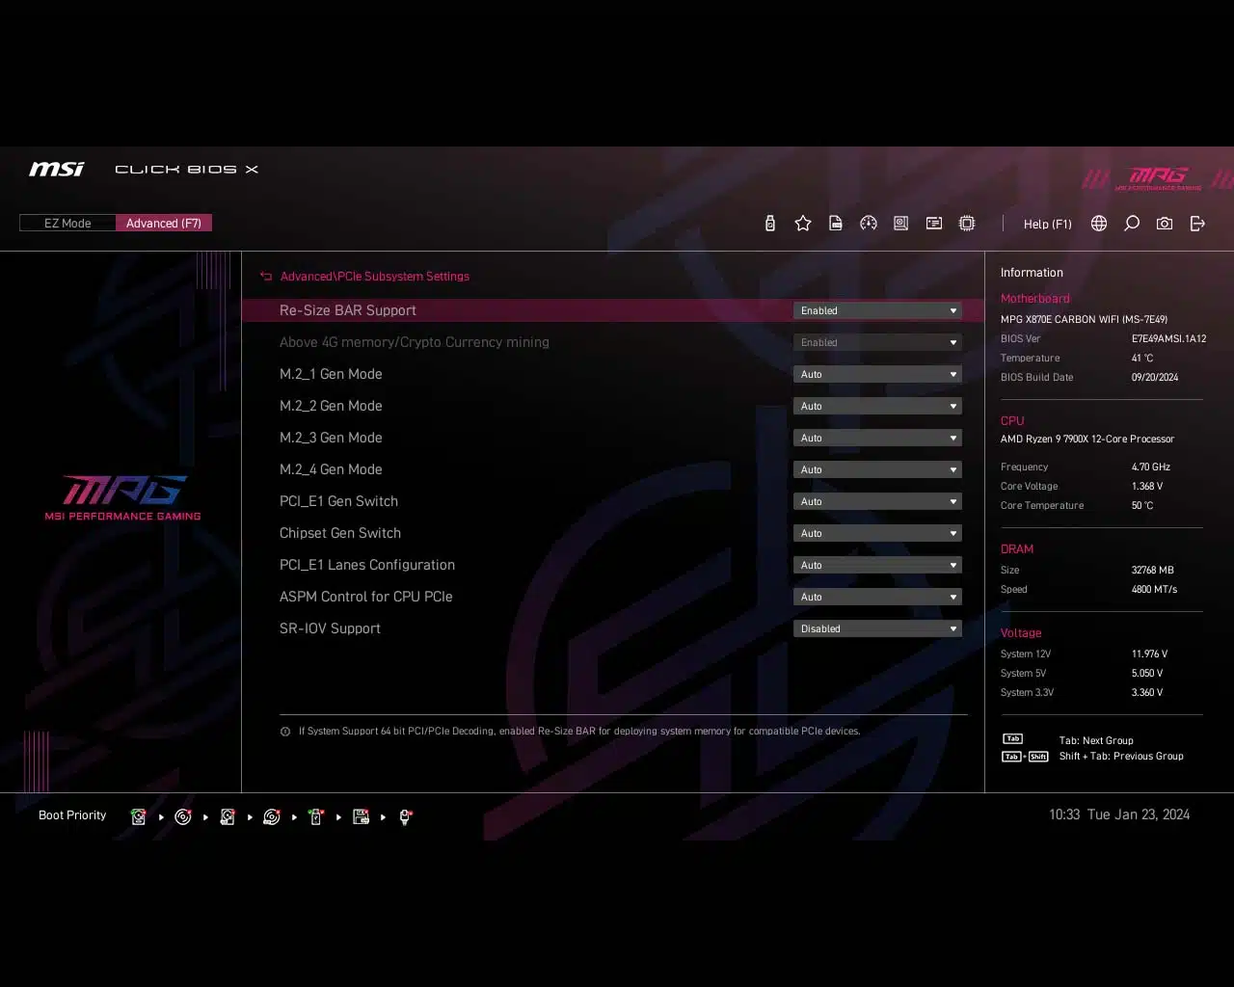The width and height of the screenshot is (1234, 987).
Task: Click the 'DRAM' section heading
Action: (1017, 549)
